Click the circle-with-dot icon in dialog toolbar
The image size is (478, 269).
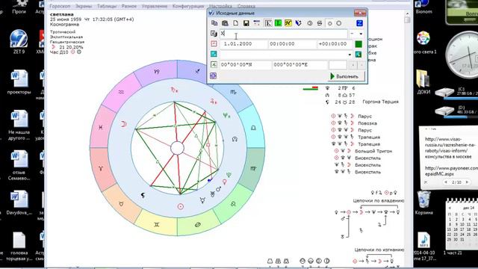click(x=310, y=23)
